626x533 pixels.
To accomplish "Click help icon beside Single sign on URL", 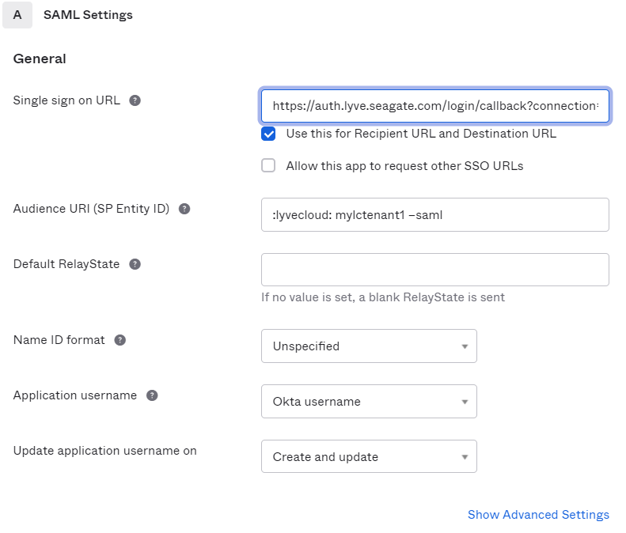I will tap(135, 100).
